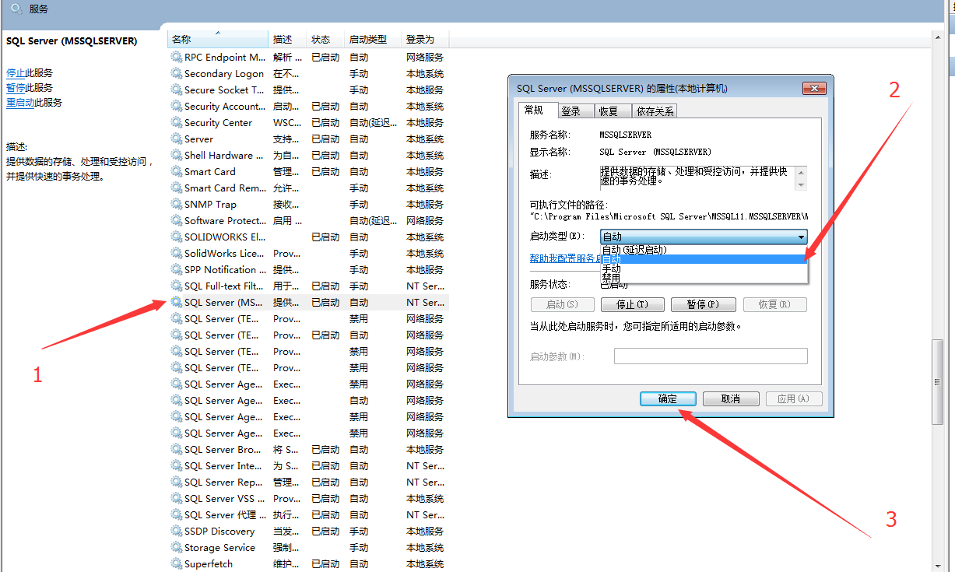Switch to the 常规 tab
Image resolution: width=955 pixels, height=572 pixels.
coord(538,111)
